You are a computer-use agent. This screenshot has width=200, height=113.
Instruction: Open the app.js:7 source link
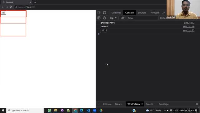coord(189,23)
